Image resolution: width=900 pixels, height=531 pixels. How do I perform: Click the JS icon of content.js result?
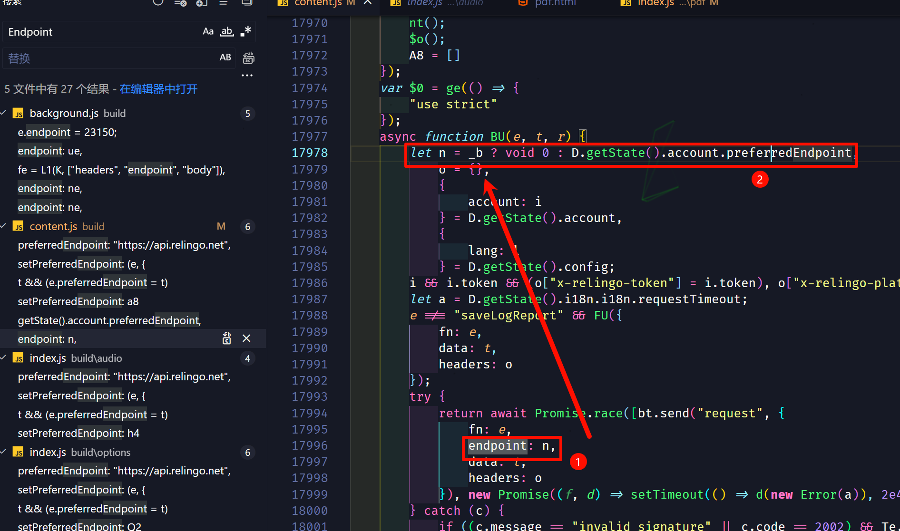pos(19,227)
